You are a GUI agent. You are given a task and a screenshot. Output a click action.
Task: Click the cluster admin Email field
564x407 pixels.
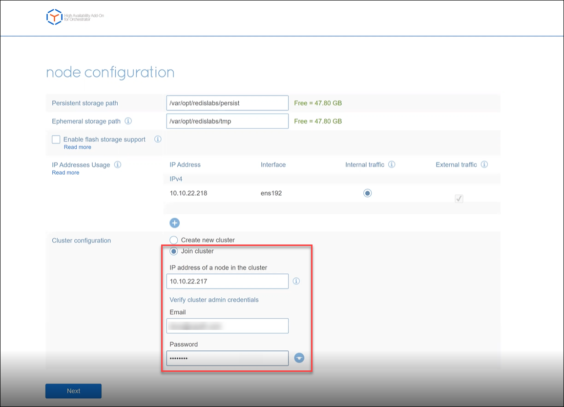[227, 326]
